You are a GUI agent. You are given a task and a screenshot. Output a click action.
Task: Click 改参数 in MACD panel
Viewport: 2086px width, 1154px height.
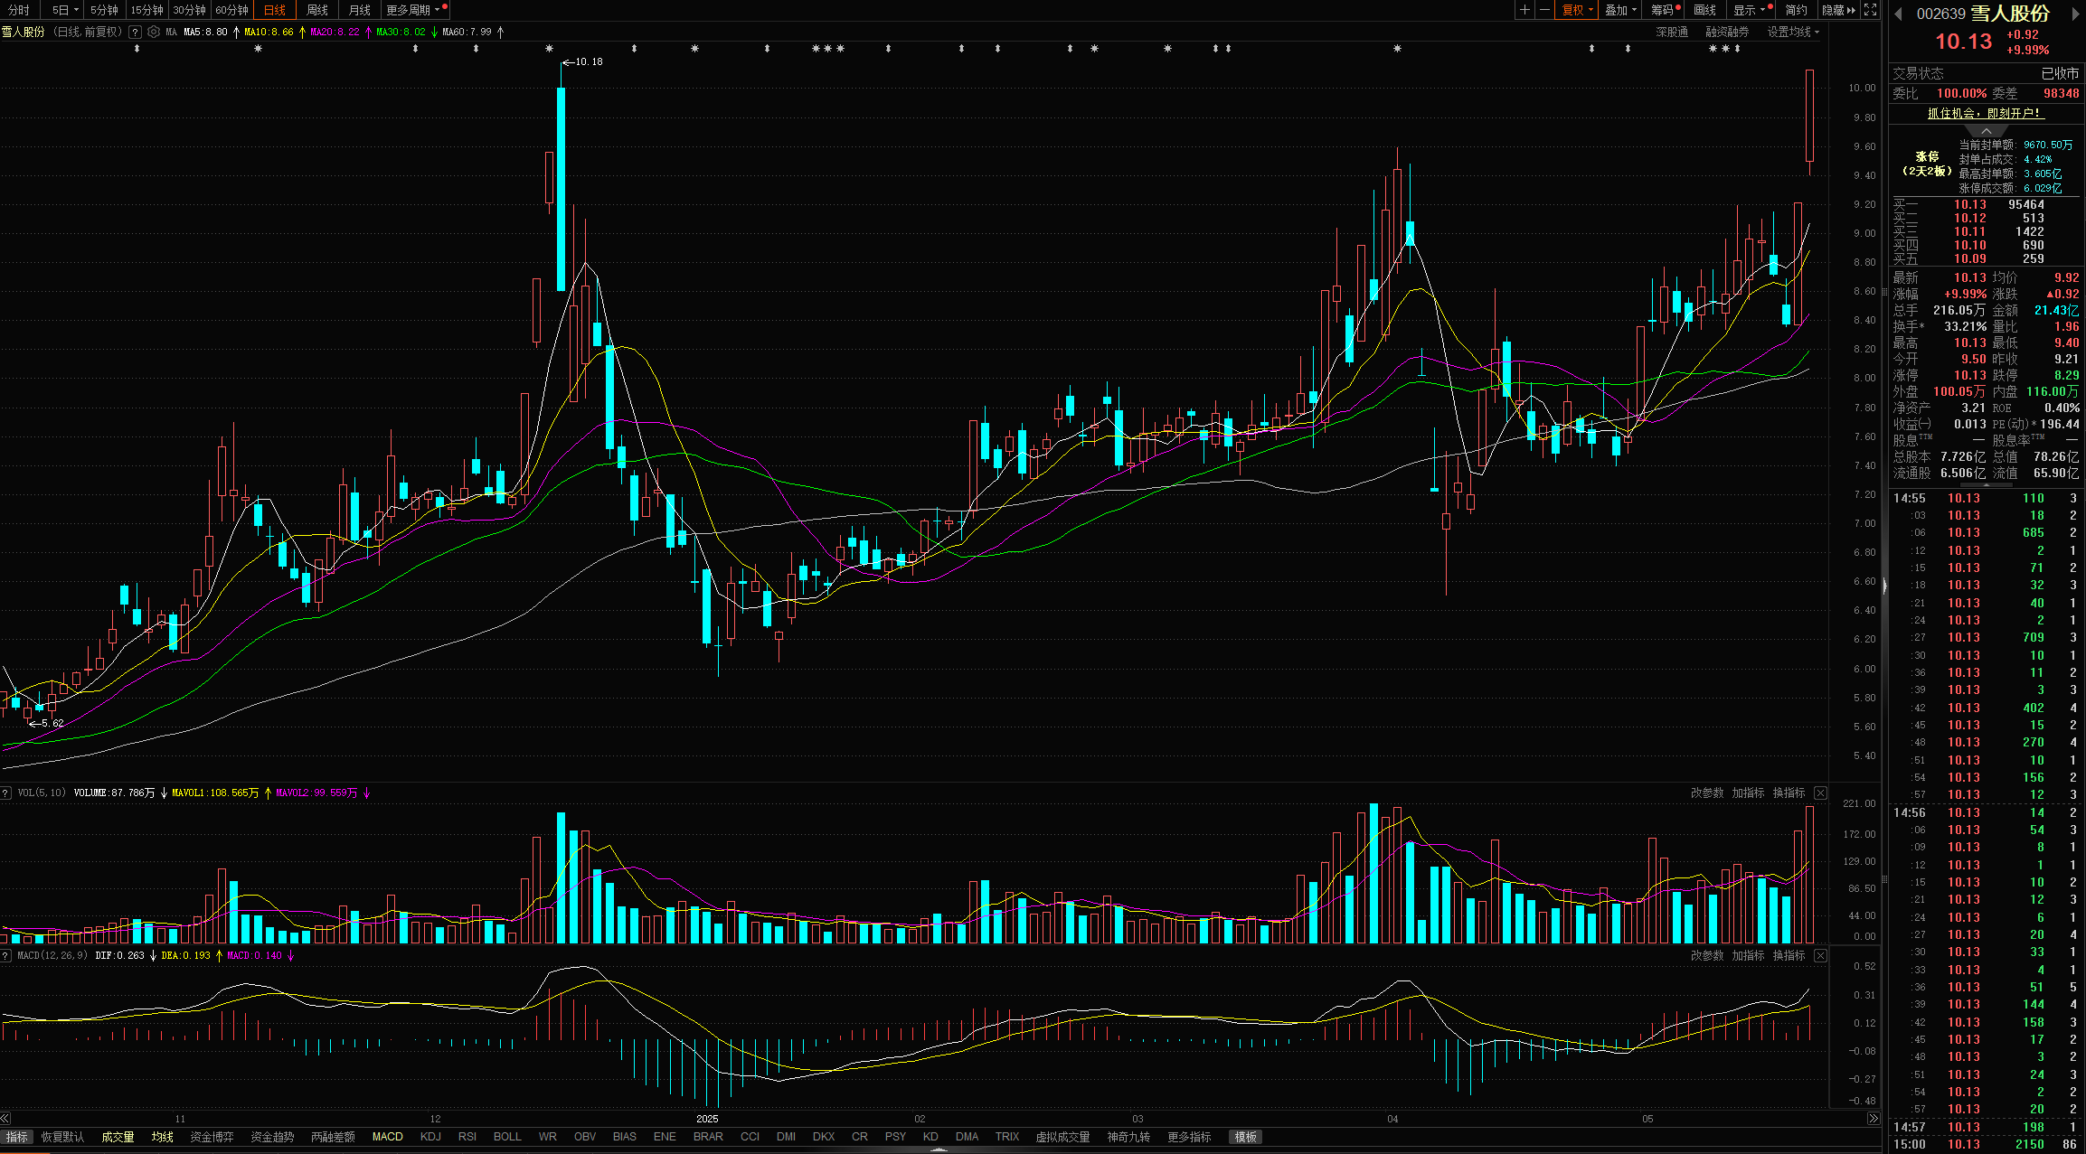click(1707, 955)
